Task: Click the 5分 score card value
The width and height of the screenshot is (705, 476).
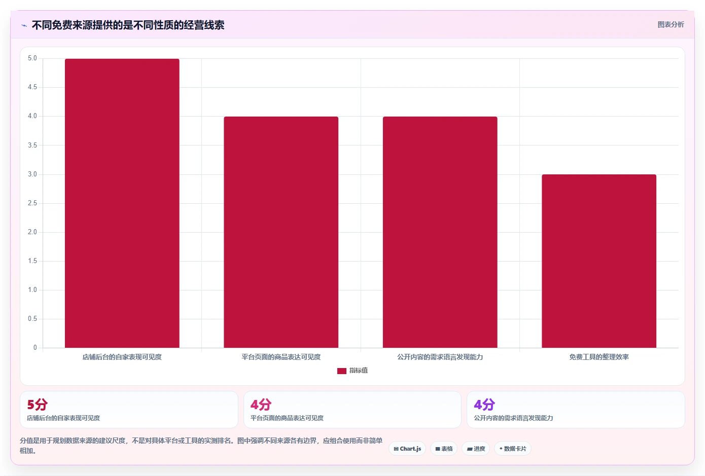Action: point(38,405)
